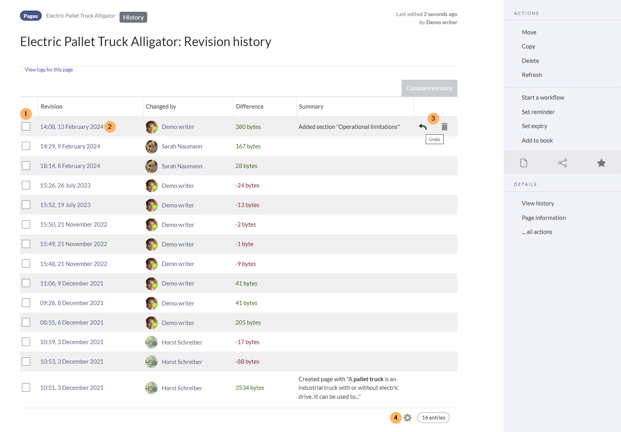Select Start a workflow action

543,97
